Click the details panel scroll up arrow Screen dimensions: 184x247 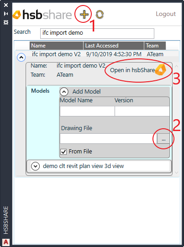coord(176,66)
